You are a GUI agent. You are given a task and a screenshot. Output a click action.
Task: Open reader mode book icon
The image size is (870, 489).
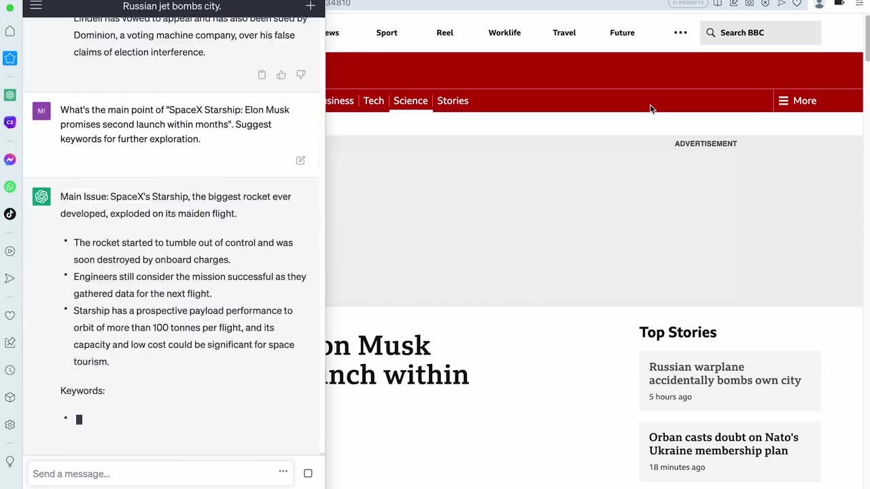point(717,3)
